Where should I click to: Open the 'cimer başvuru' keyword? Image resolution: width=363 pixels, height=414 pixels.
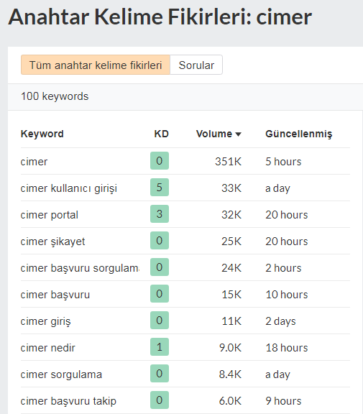click(55, 295)
